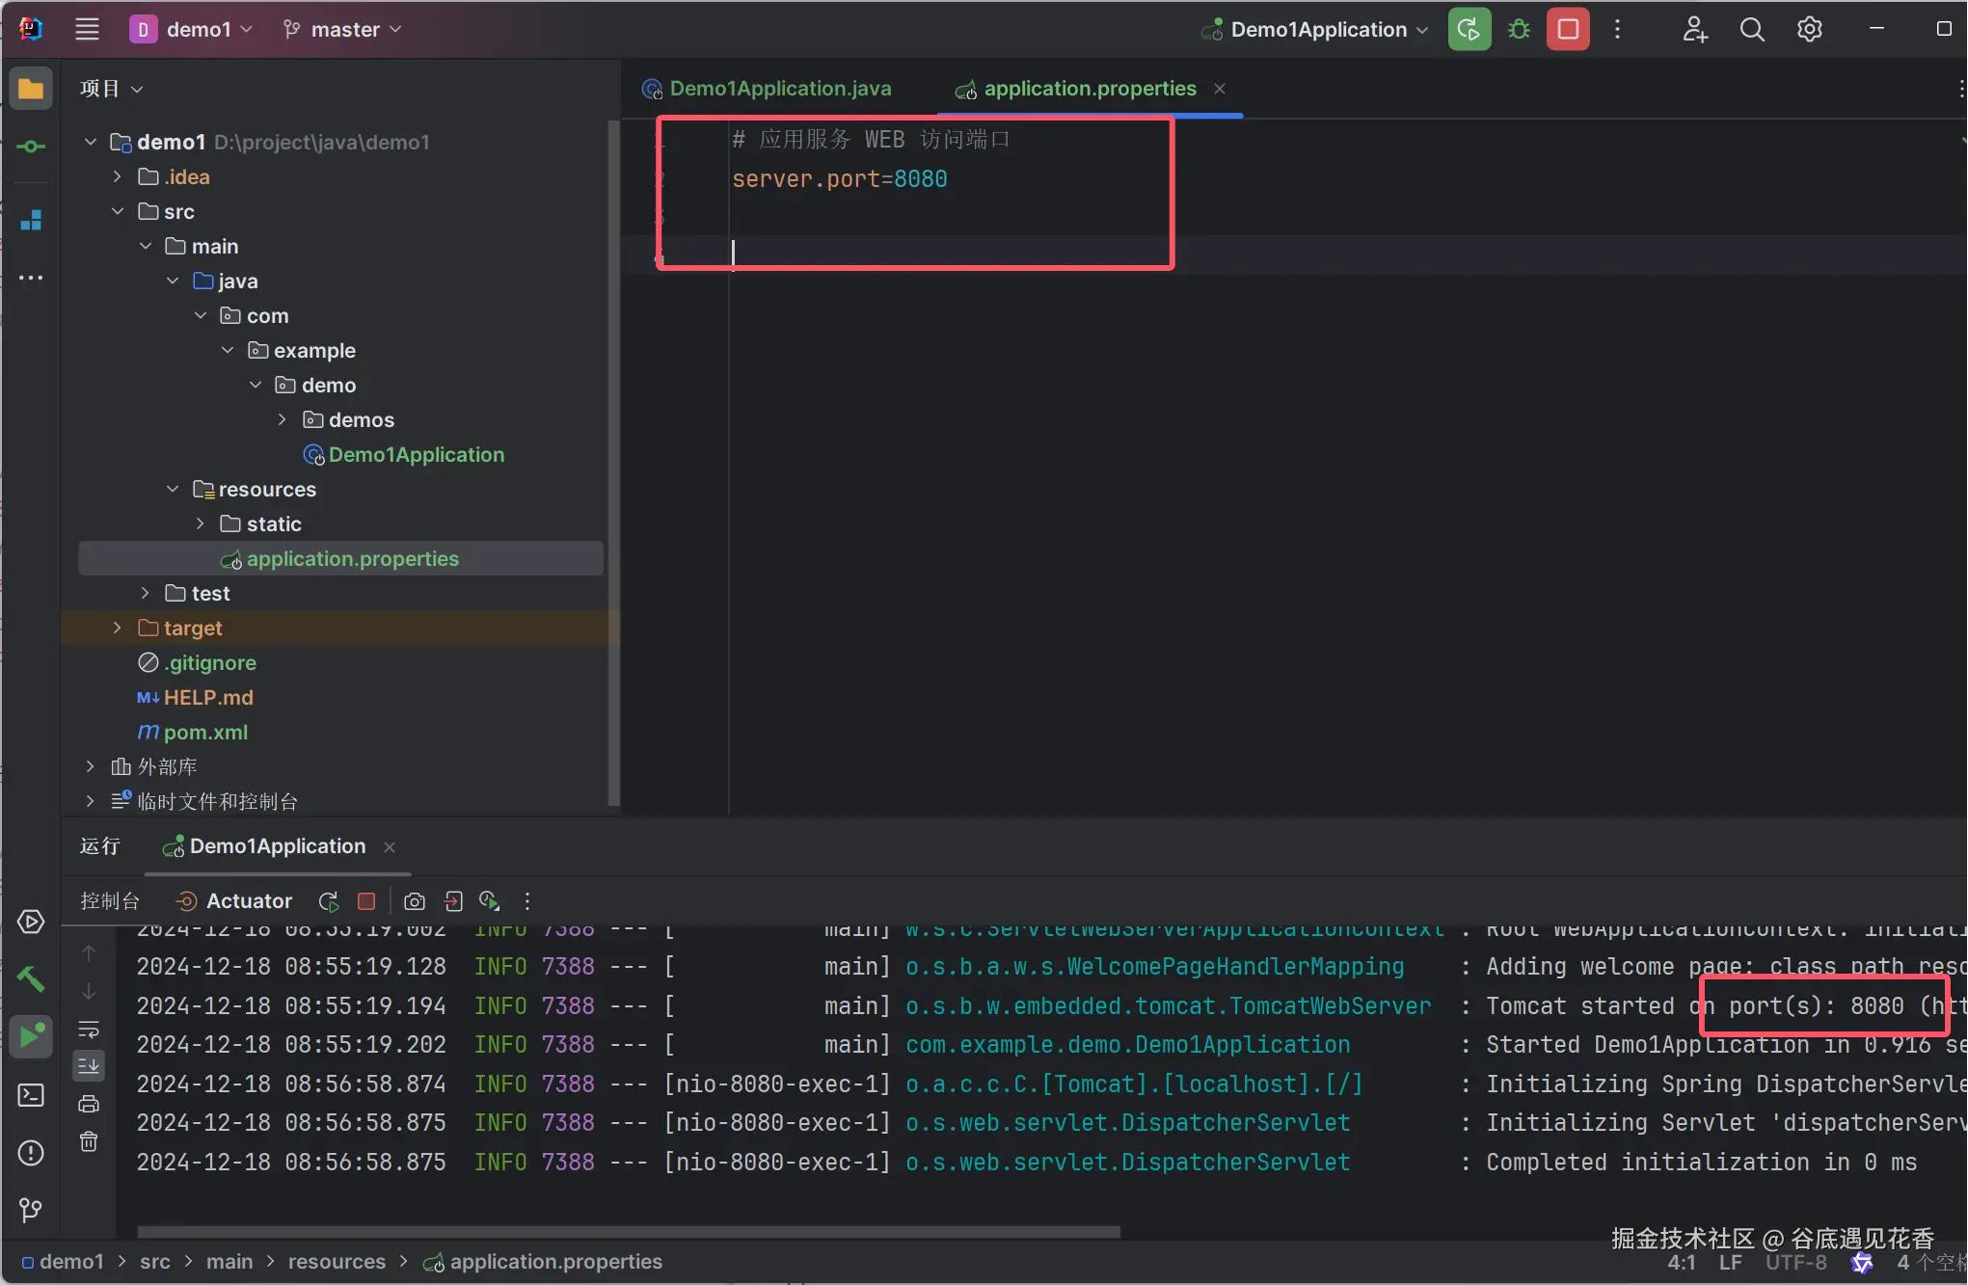The image size is (1968, 1285).
Task: Open the Search Everywhere magnifier icon
Action: (x=1751, y=30)
